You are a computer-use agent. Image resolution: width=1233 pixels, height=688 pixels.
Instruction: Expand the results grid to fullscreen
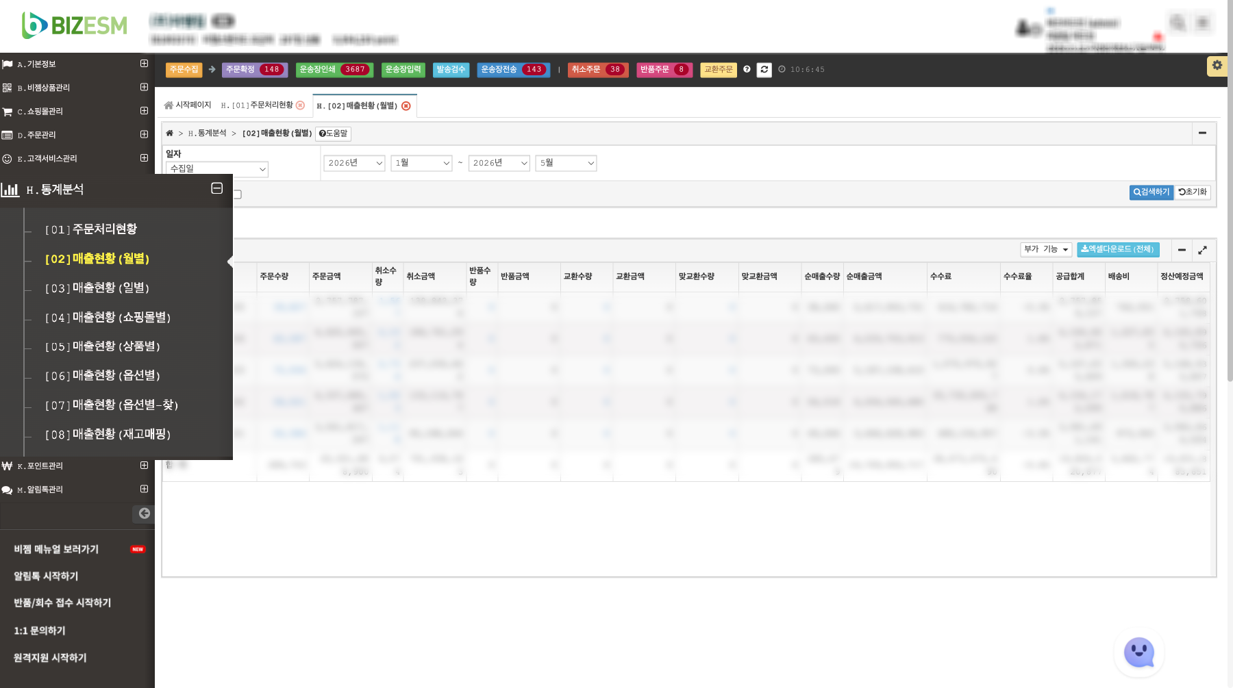(1202, 250)
